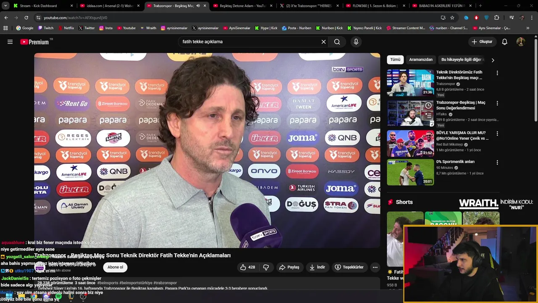This screenshot has width=538, height=303.
Task: Switch to BABAG'IN ASKERLERİ tab
Action: tap(442, 6)
